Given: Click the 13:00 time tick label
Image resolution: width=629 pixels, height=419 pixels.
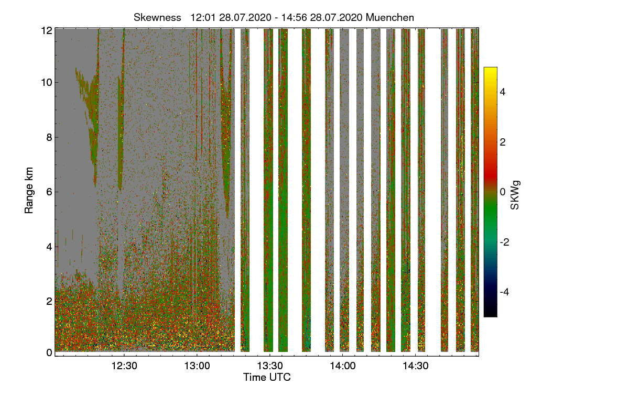Looking at the screenshot, I should click(197, 366).
